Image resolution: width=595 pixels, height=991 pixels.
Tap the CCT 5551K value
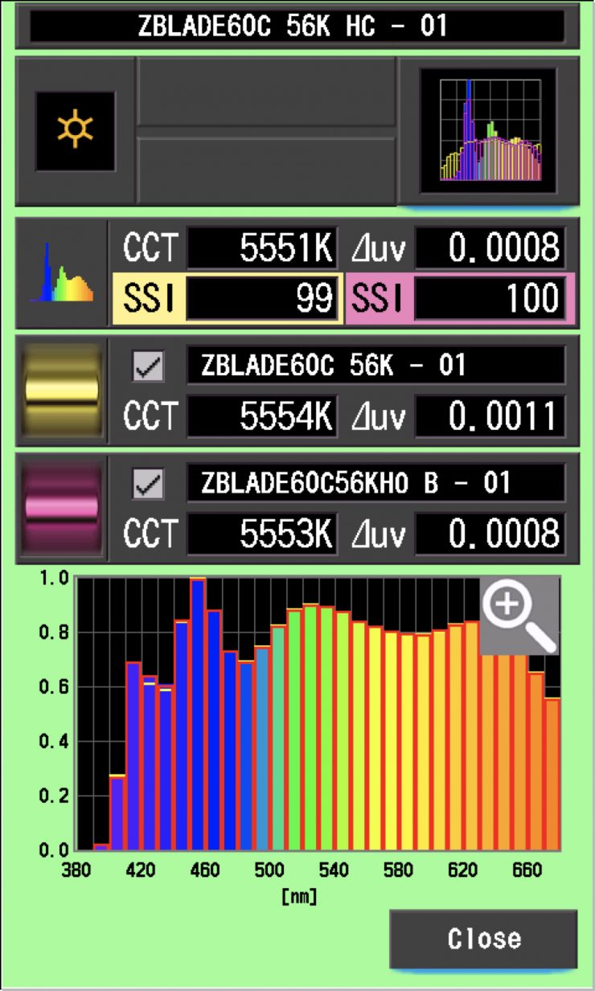coord(261,248)
